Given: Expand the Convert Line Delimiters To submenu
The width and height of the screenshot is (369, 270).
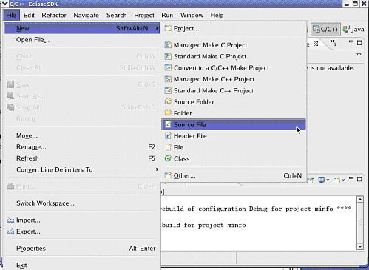Looking at the screenshot, I should point(157,169).
